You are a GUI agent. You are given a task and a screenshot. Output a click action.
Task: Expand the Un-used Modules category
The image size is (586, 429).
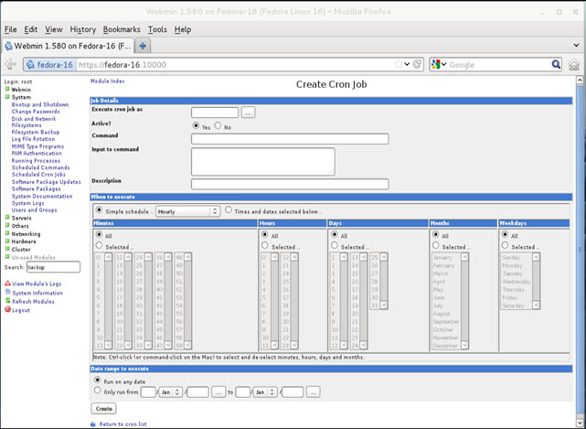pos(7,257)
